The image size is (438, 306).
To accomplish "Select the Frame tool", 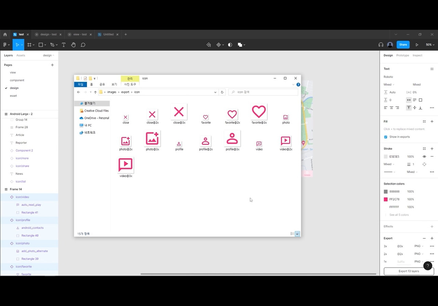I will [29, 45].
